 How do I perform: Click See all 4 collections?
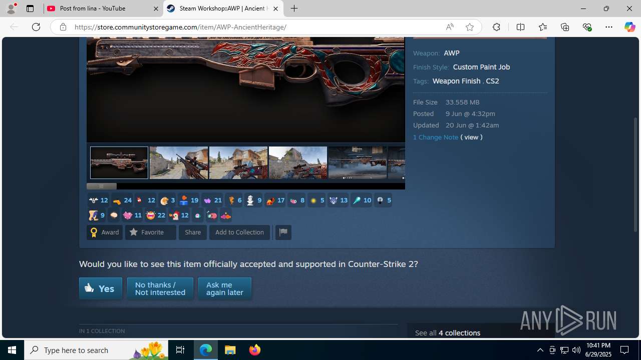[448, 333]
